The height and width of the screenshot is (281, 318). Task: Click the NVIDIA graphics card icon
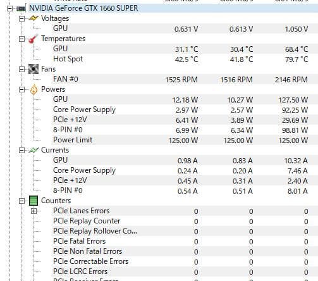coord(21,9)
